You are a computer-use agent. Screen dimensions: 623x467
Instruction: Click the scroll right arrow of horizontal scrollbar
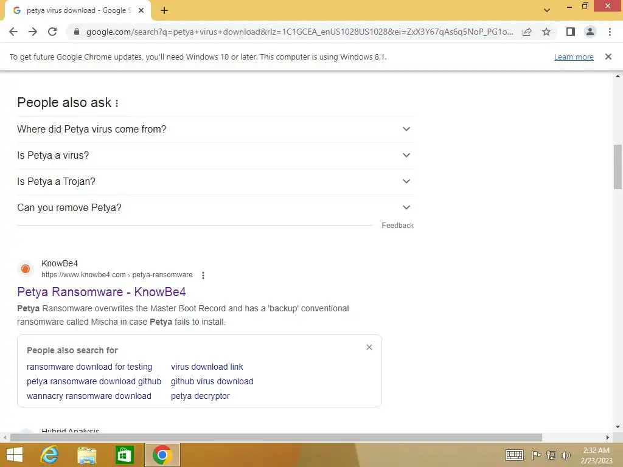pos(608,437)
